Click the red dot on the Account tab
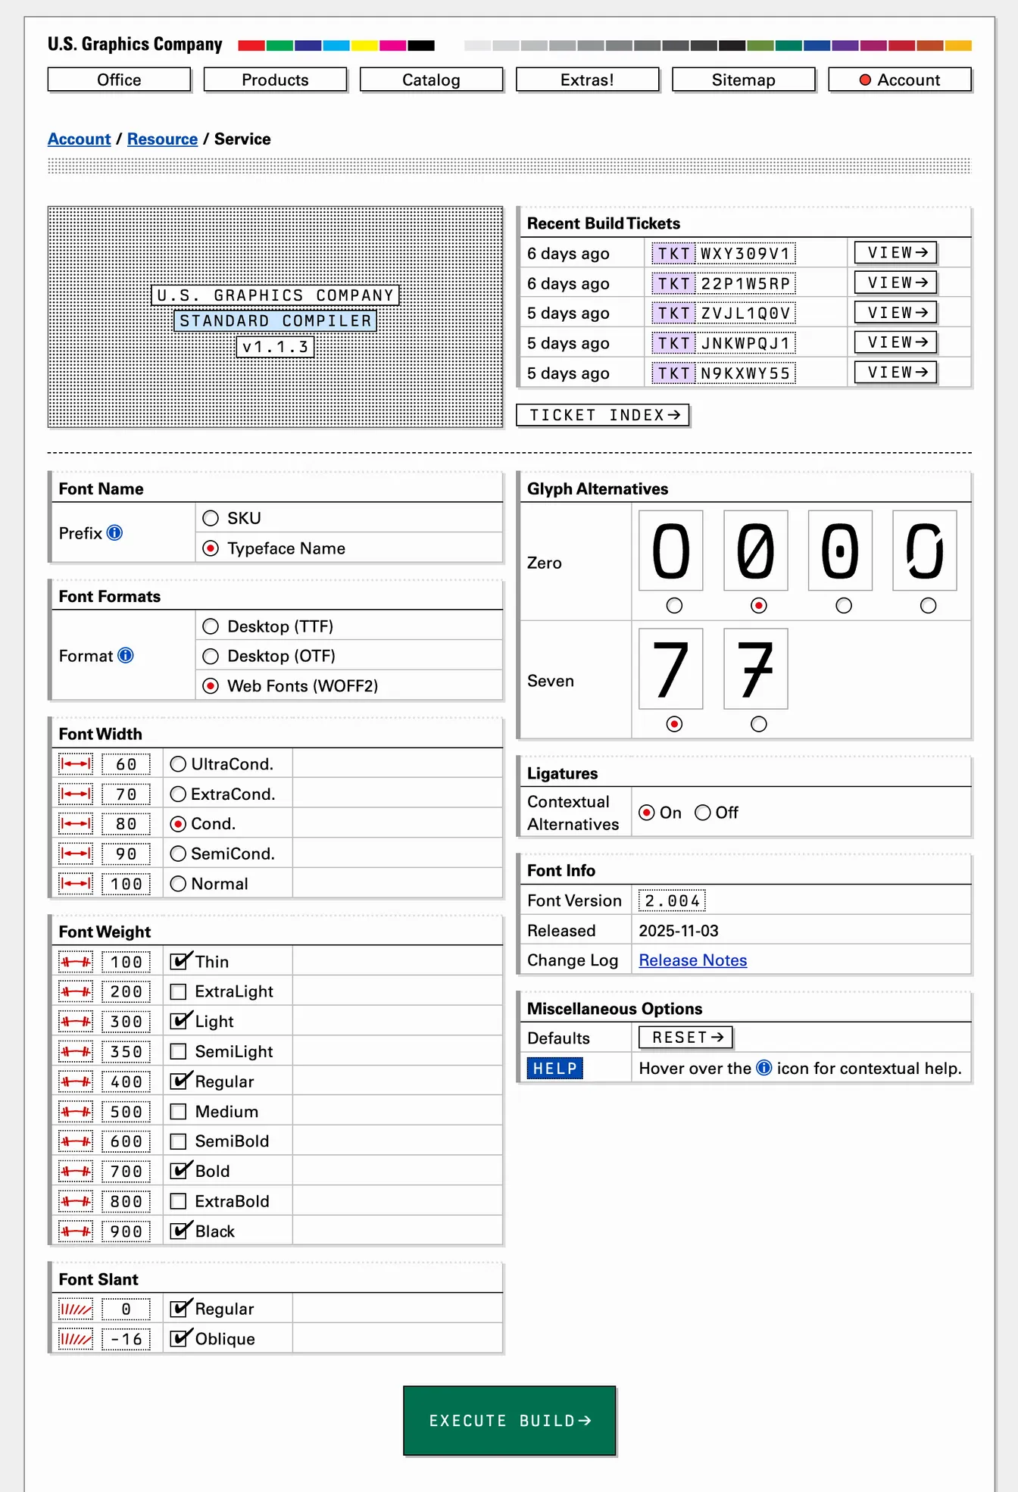This screenshot has width=1018, height=1492. pyautogui.click(x=865, y=80)
